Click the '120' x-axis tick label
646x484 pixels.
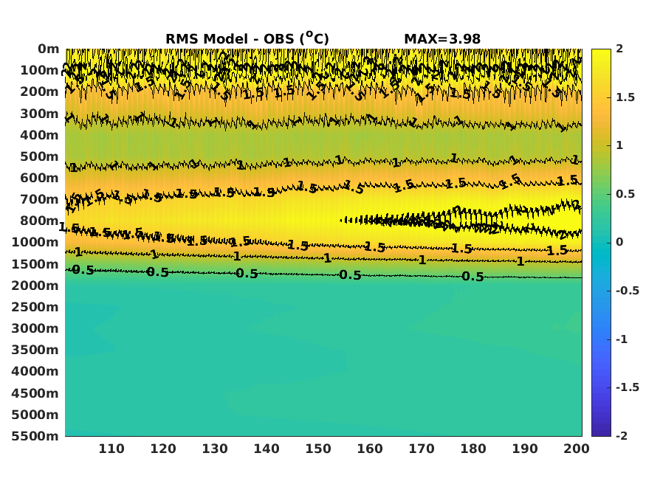pyautogui.click(x=162, y=449)
